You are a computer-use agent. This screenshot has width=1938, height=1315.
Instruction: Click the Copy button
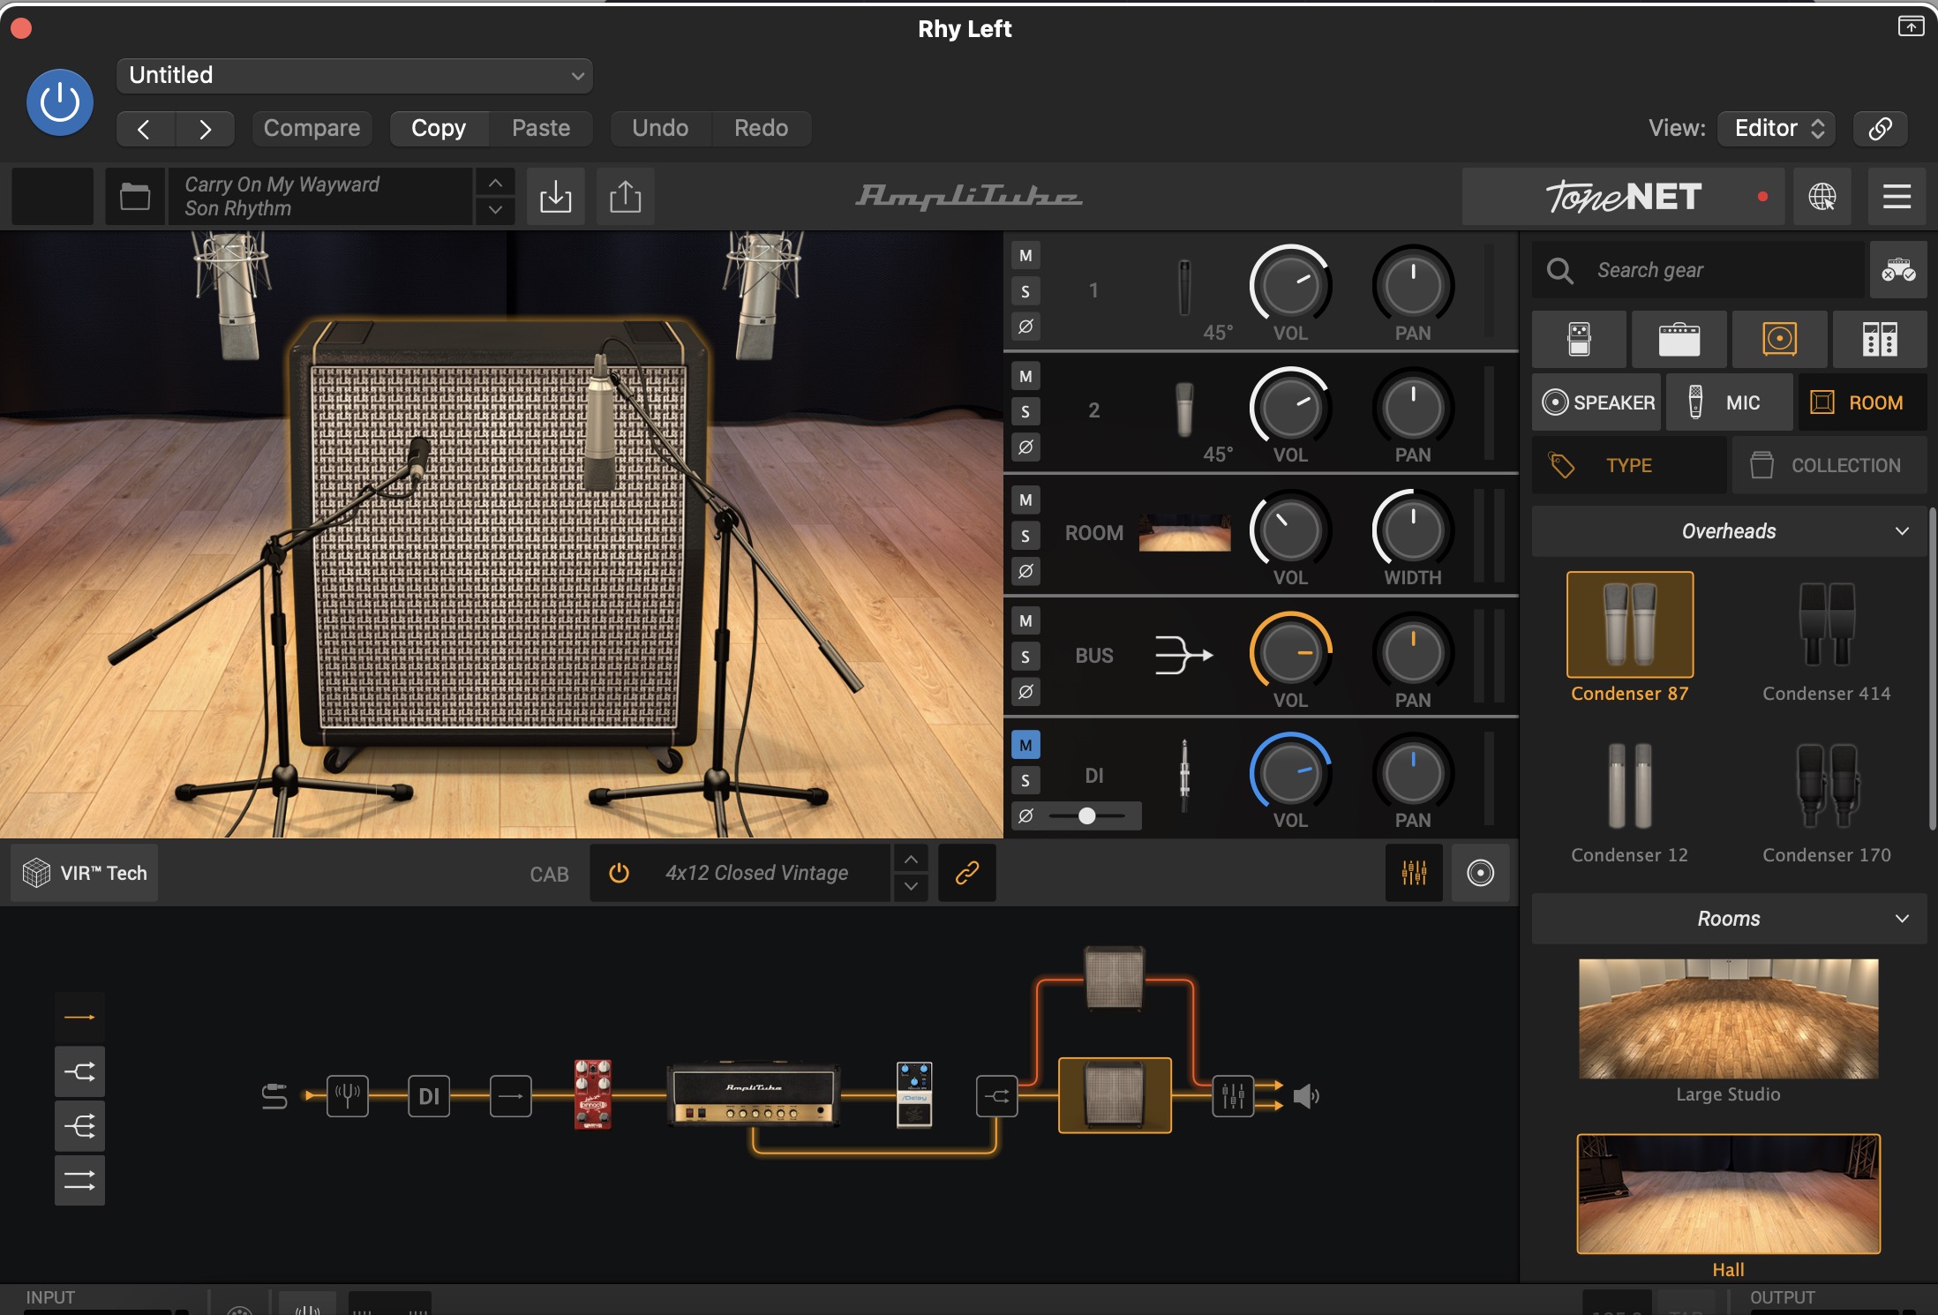439,129
